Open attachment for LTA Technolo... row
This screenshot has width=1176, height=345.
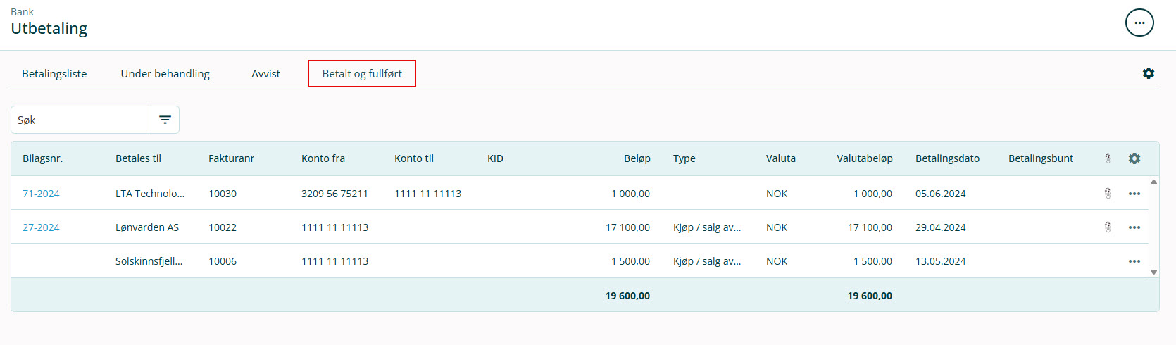click(1108, 194)
